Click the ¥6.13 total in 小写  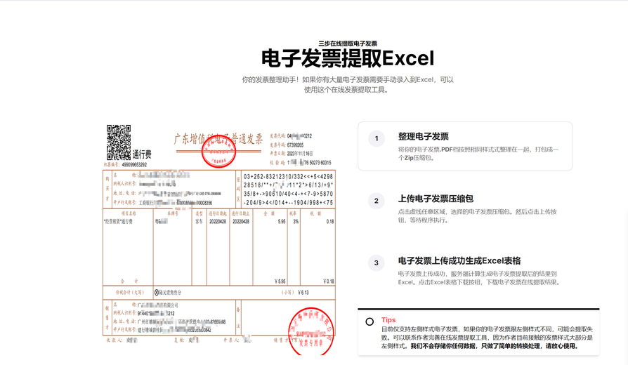pyautogui.click(x=303, y=292)
